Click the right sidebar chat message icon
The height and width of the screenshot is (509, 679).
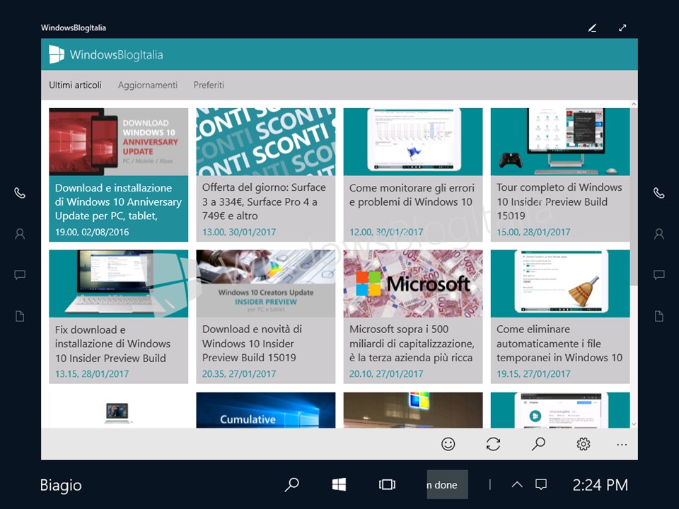point(659,275)
